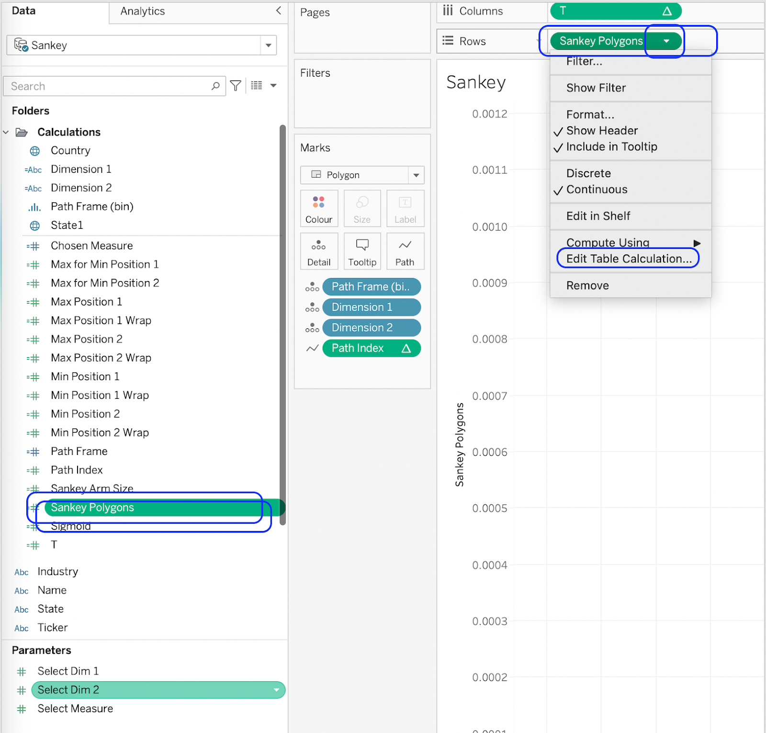Click the Path Index pill on Marks

tap(372, 348)
